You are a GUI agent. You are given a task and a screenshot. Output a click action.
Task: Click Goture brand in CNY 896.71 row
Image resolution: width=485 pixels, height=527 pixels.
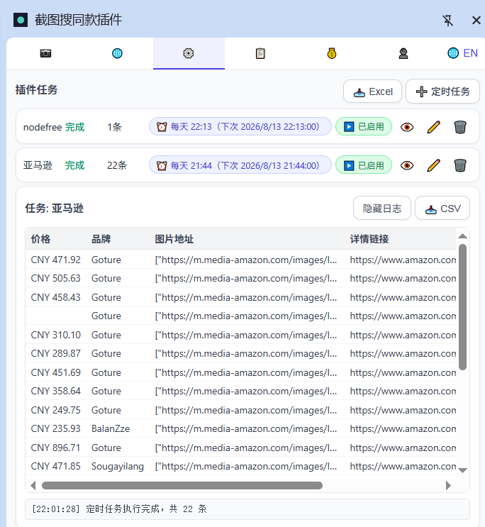pos(106,448)
